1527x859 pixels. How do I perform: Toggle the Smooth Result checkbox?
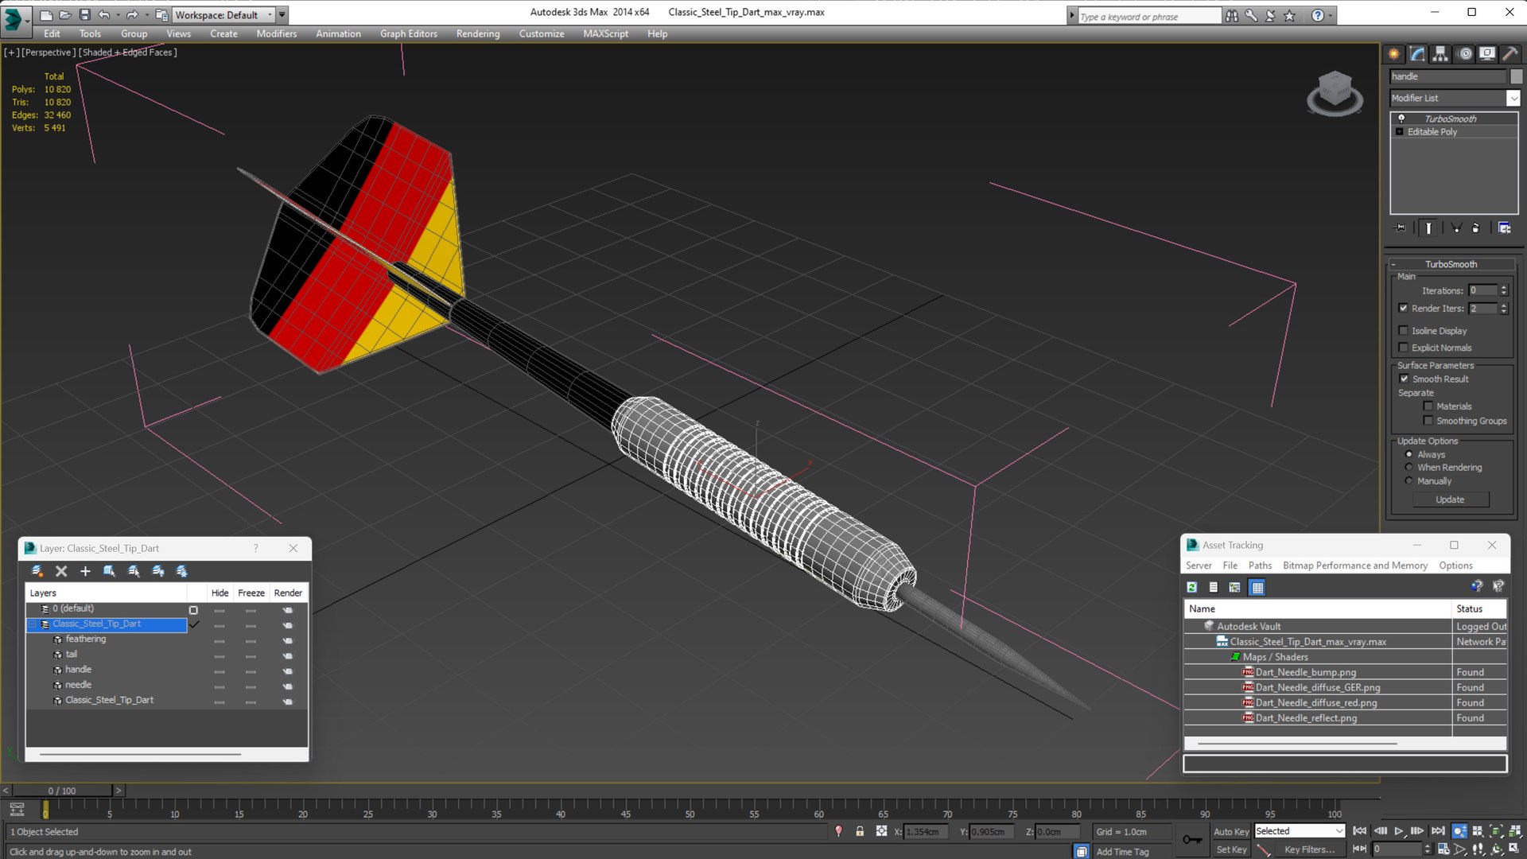[x=1404, y=379]
